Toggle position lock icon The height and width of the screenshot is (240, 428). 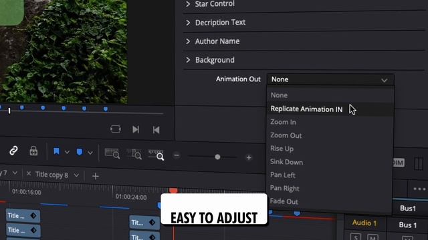coord(33,151)
